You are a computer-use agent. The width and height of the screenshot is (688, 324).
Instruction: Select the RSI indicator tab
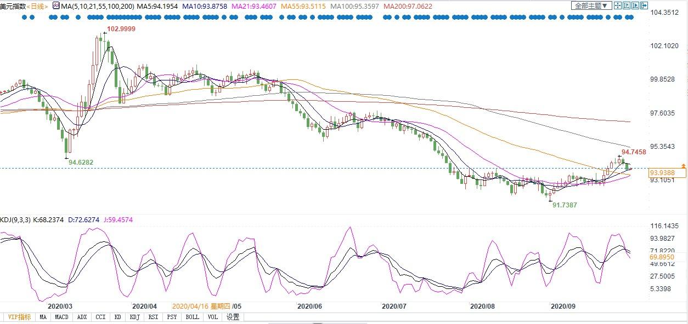pos(153,317)
